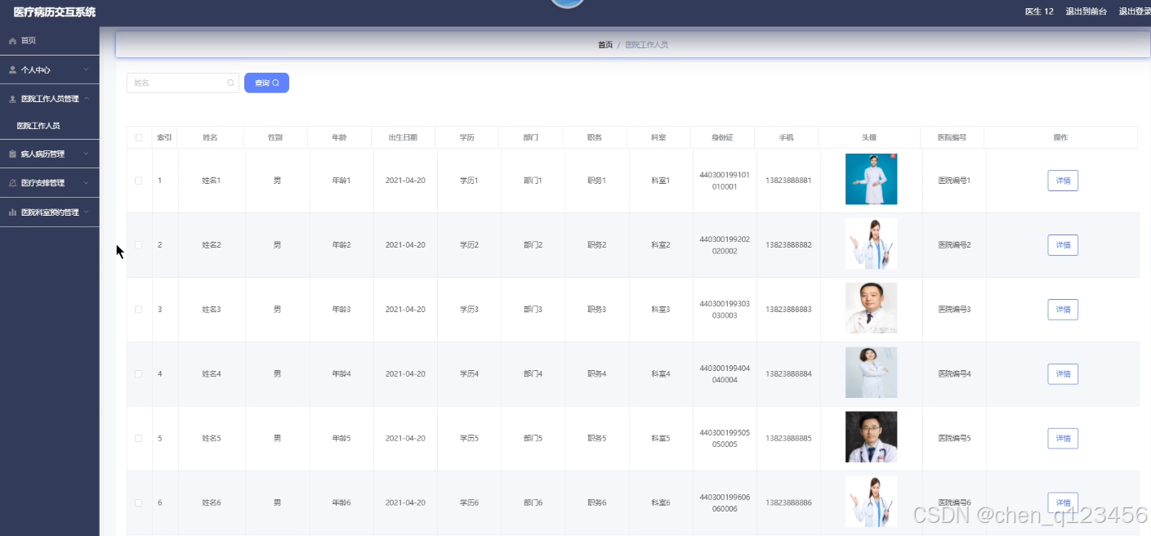Viewport: 1151px width, 536px height.
Task: Check the checkbox for row 姓名6
Action: 138,503
